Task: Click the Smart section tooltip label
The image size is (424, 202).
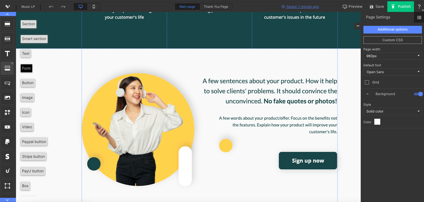Action: point(34,39)
